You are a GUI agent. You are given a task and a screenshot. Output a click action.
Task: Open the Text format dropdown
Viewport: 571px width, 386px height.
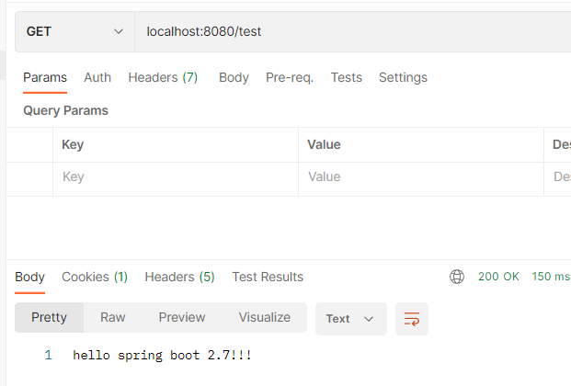coord(349,319)
